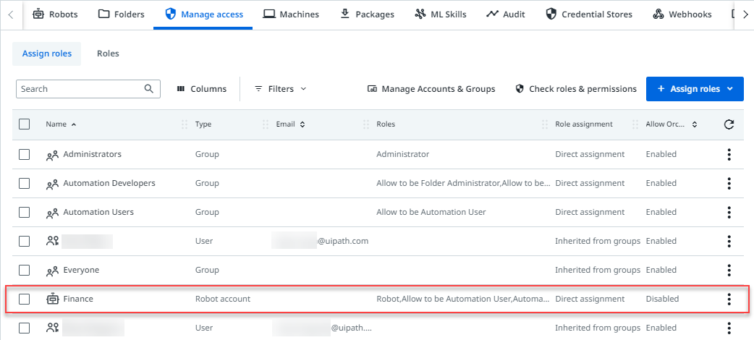Click the blue Assign roles button

695,89
